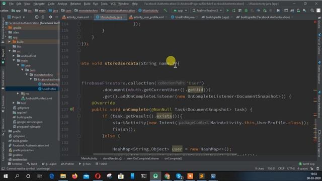Open Opera browser from the taskbar
The image size is (322, 181).
click(x=98, y=176)
